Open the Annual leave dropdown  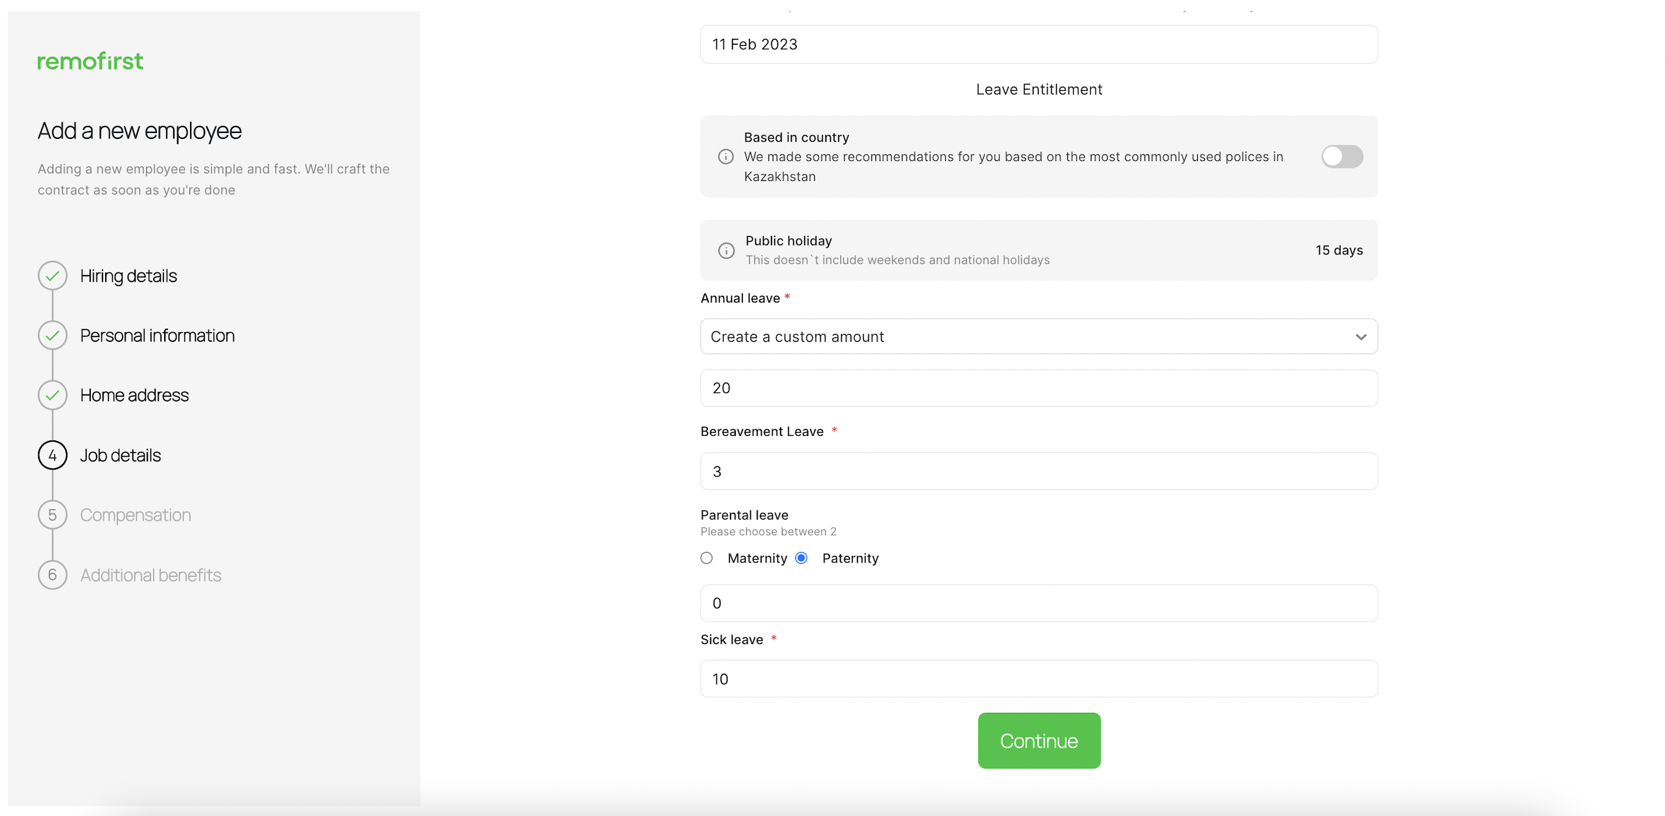1039,337
